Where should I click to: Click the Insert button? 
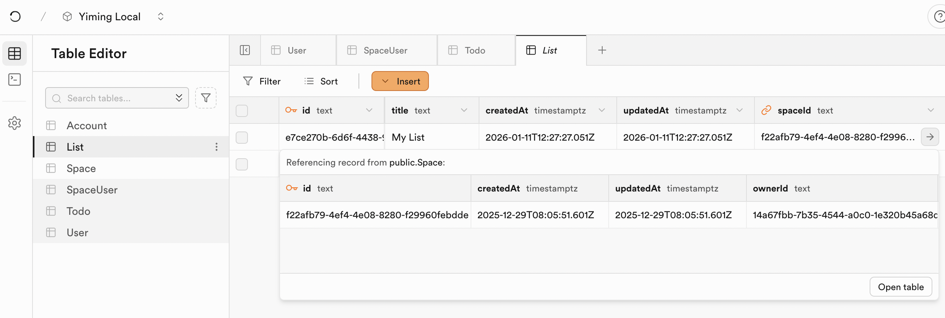pos(400,81)
